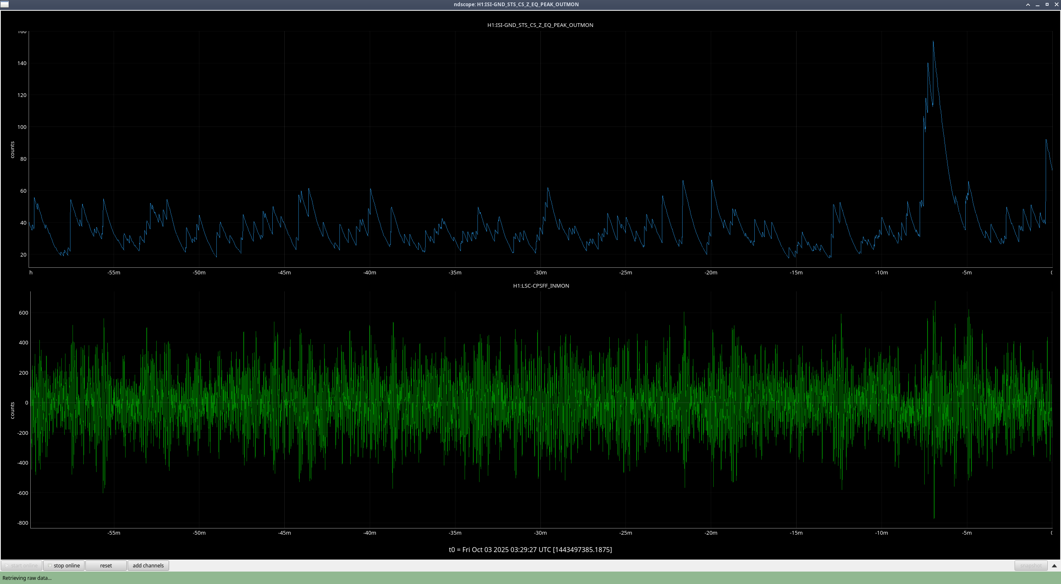The image size is (1061, 584).
Task: Click the t0 timestamp label below the plots
Action: pos(530,550)
